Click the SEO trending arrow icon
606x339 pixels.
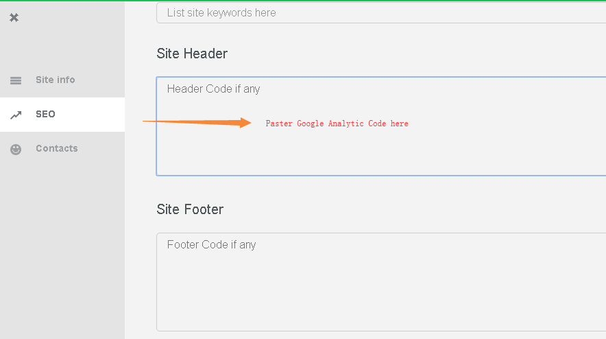[x=16, y=115]
